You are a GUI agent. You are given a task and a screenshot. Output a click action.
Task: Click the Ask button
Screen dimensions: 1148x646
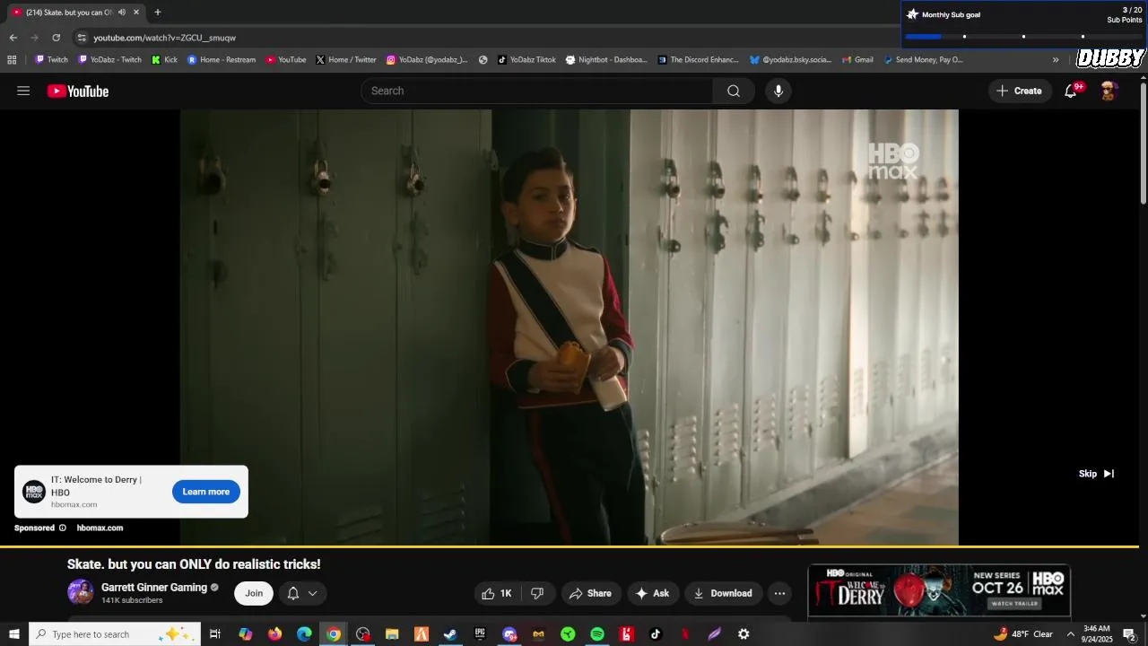(x=652, y=593)
